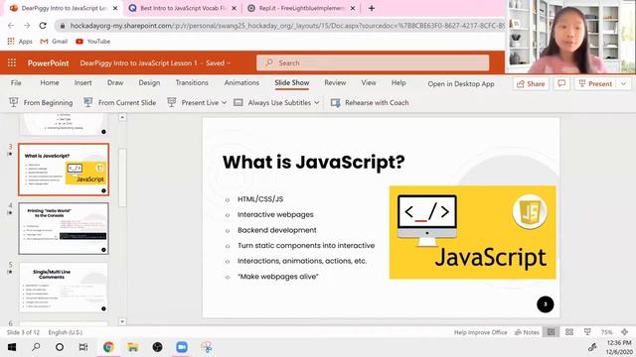Image resolution: width=636 pixels, height=357 pixels.
Task: Click the English (U.S.) language indicator
Action: click(66, 332)
